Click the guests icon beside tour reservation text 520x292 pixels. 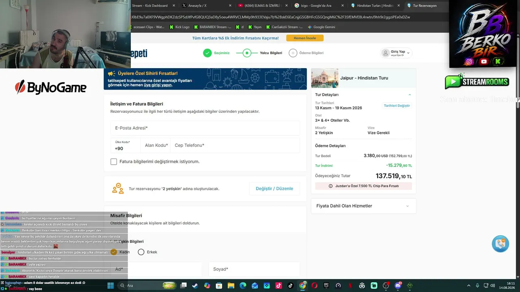(x=118, y=189)
